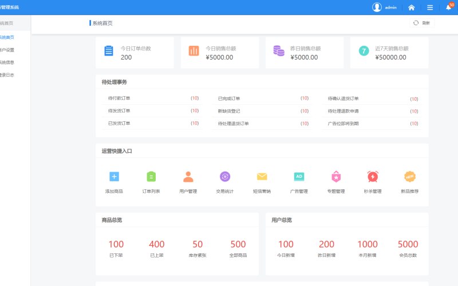
Task: Select 账户设置 in the sidebar
Action: click(x=7, y=50)
